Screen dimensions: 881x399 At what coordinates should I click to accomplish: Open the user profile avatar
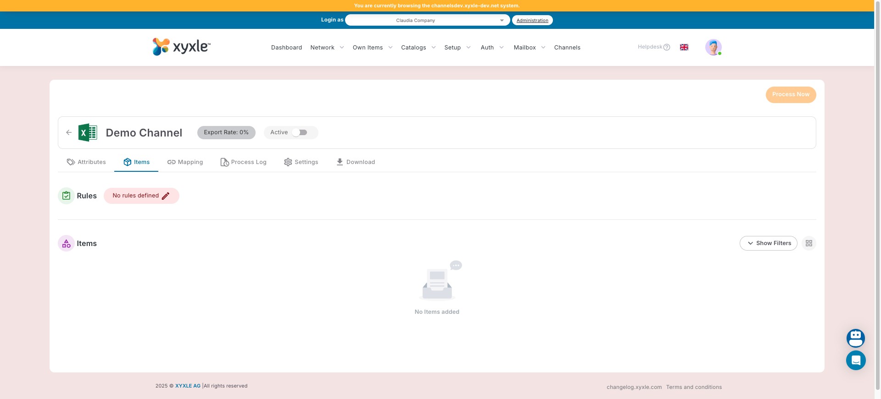[713, 47]
